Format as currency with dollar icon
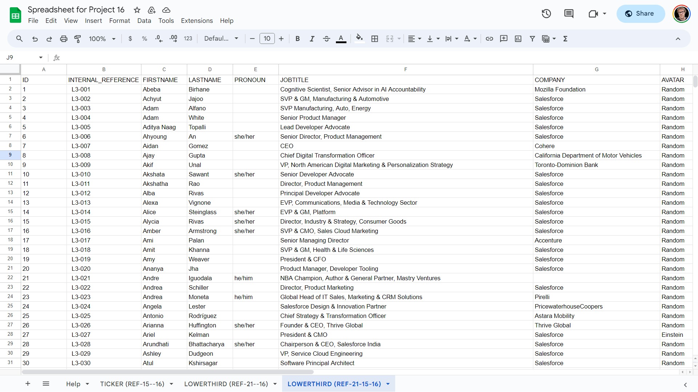This screenshot has height=392, width=698. [x=130, y=39]
